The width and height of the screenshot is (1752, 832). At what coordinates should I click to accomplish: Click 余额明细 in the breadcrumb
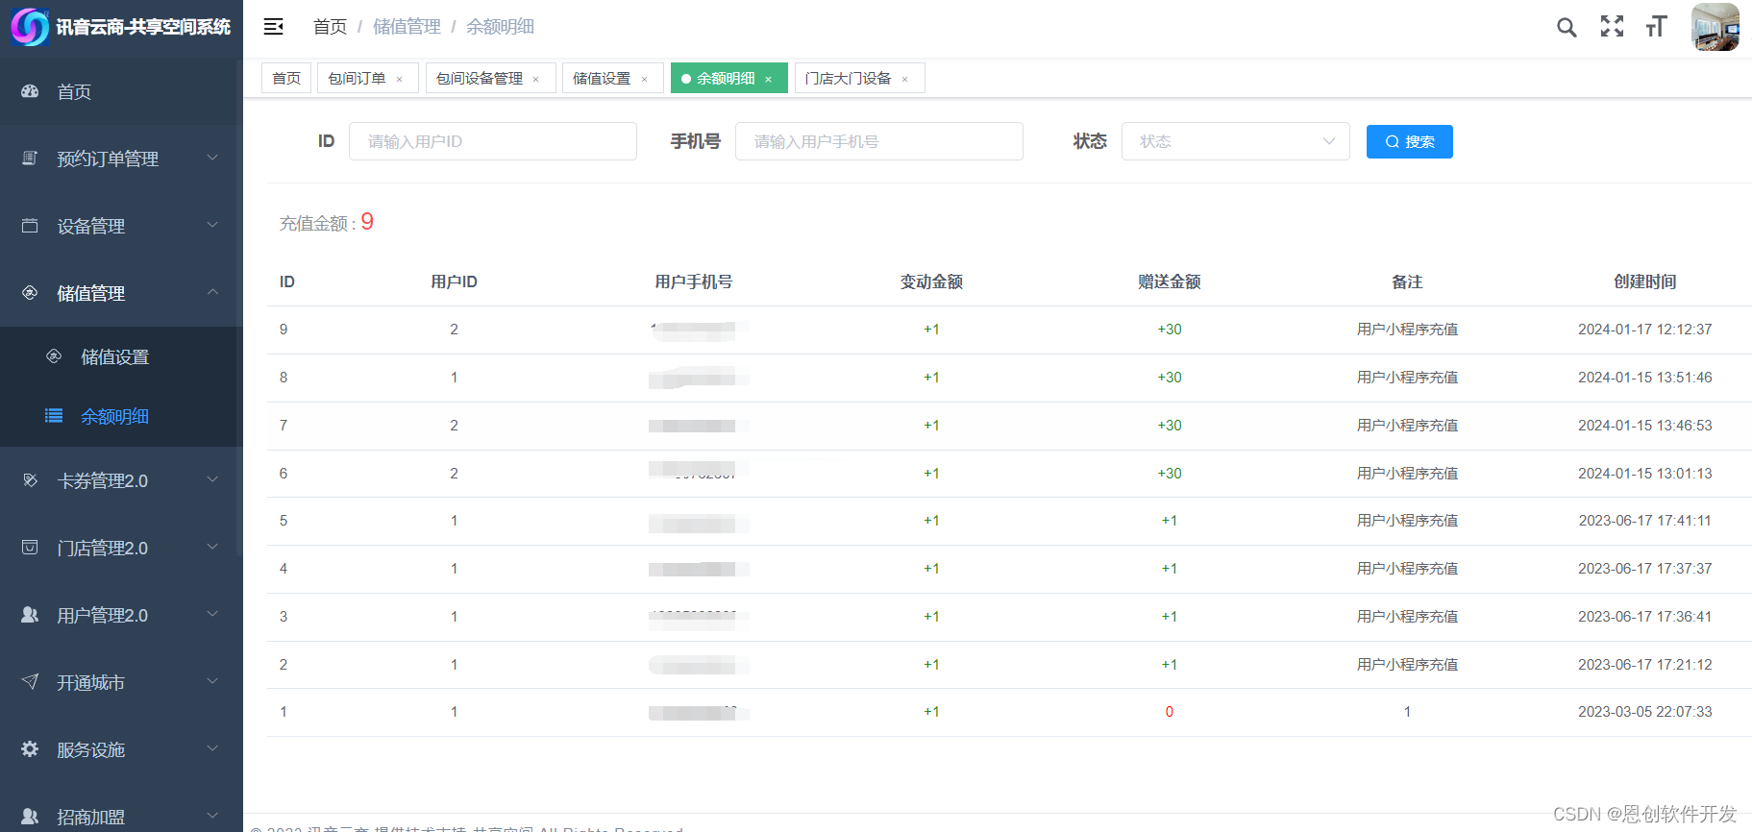click(x=500, y=27)
